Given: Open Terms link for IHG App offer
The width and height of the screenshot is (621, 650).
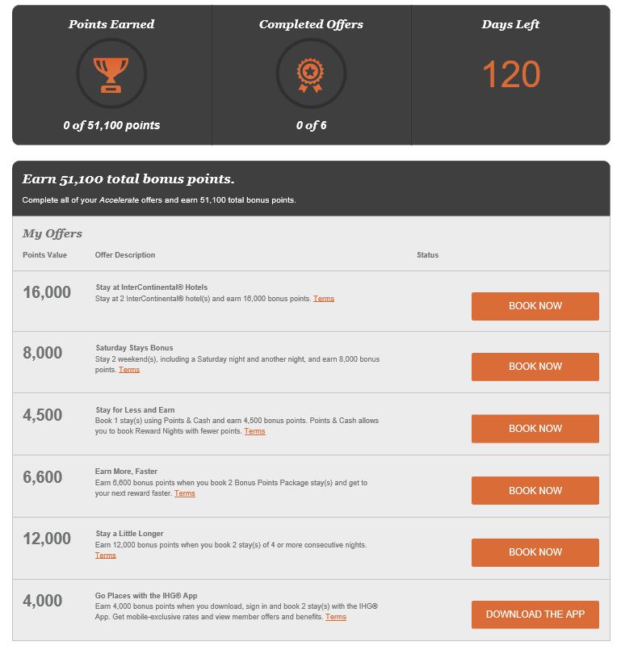Looking at the screenshot, I should [336, 617].
